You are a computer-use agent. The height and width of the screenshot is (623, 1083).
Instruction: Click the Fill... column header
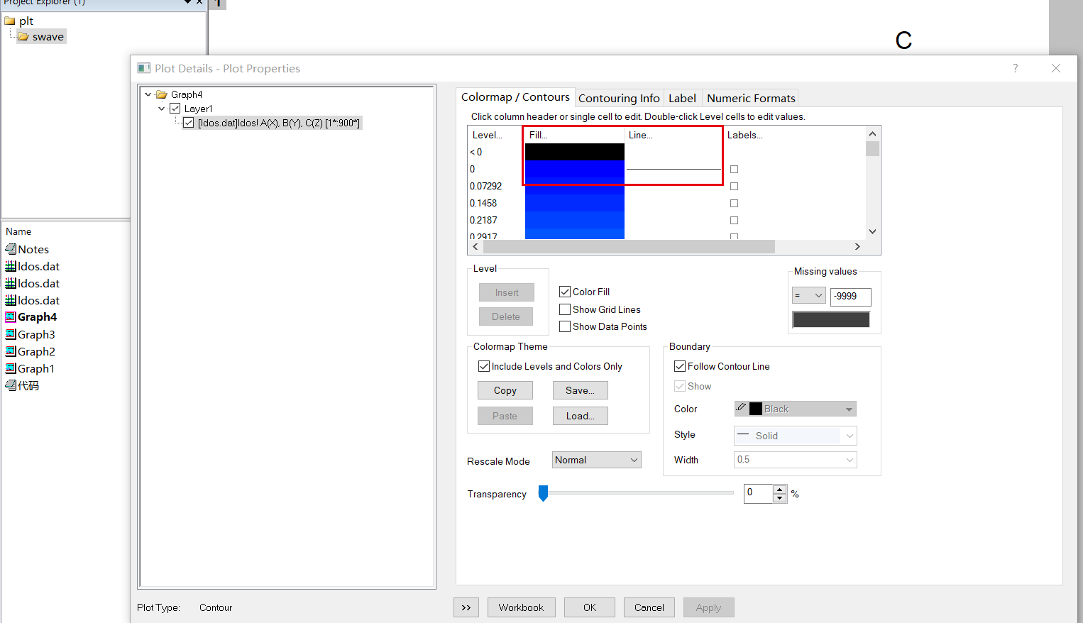[573, 135]
